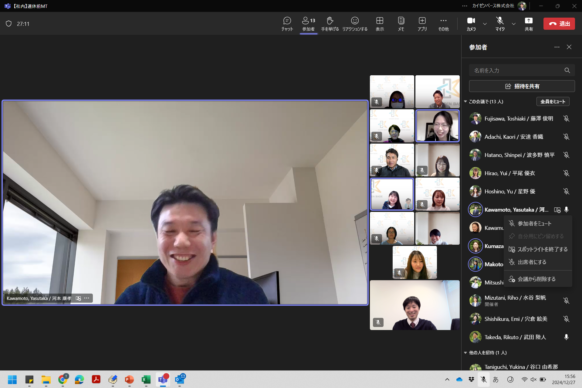Raise hand with 手を挙げる icon
The image size is (582, 388).
tap(330, 24)
